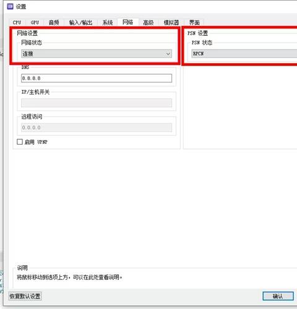Click the 远程访问 field showing 0.0.0.0
This screenshot has height=309, width=297.
point(97,127)
